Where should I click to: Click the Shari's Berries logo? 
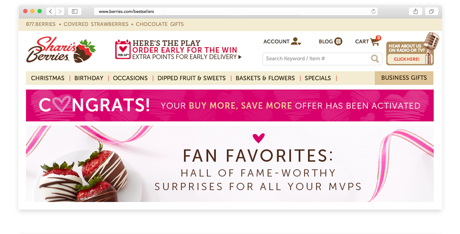click(x=61, y=50)
